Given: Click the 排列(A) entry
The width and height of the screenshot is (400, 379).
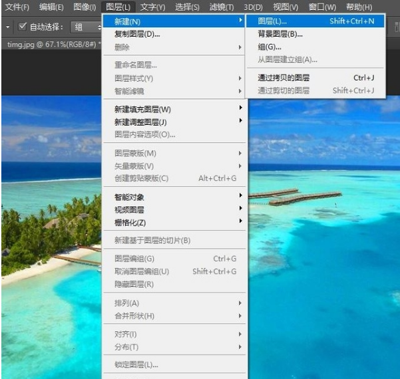Looking at the screenshot, I should [174, 303].
